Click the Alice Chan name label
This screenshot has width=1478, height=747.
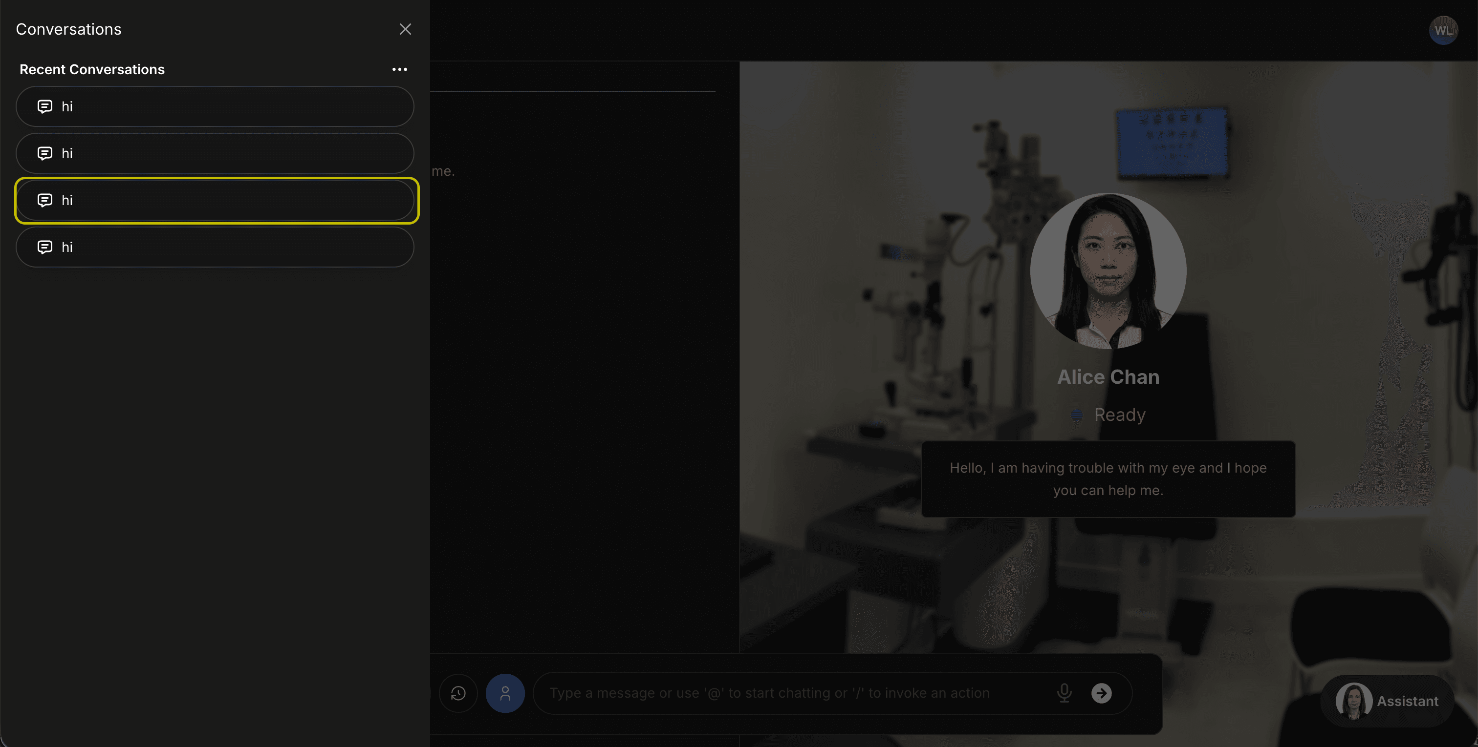tap(1108, 377)
